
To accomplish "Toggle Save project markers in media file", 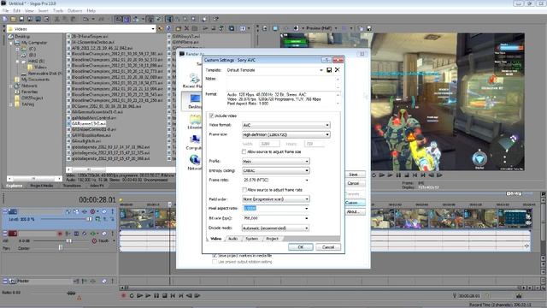I will click(215, 256).
